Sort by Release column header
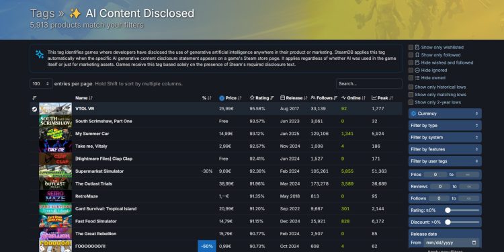504x252 pixels. [294, 98]
